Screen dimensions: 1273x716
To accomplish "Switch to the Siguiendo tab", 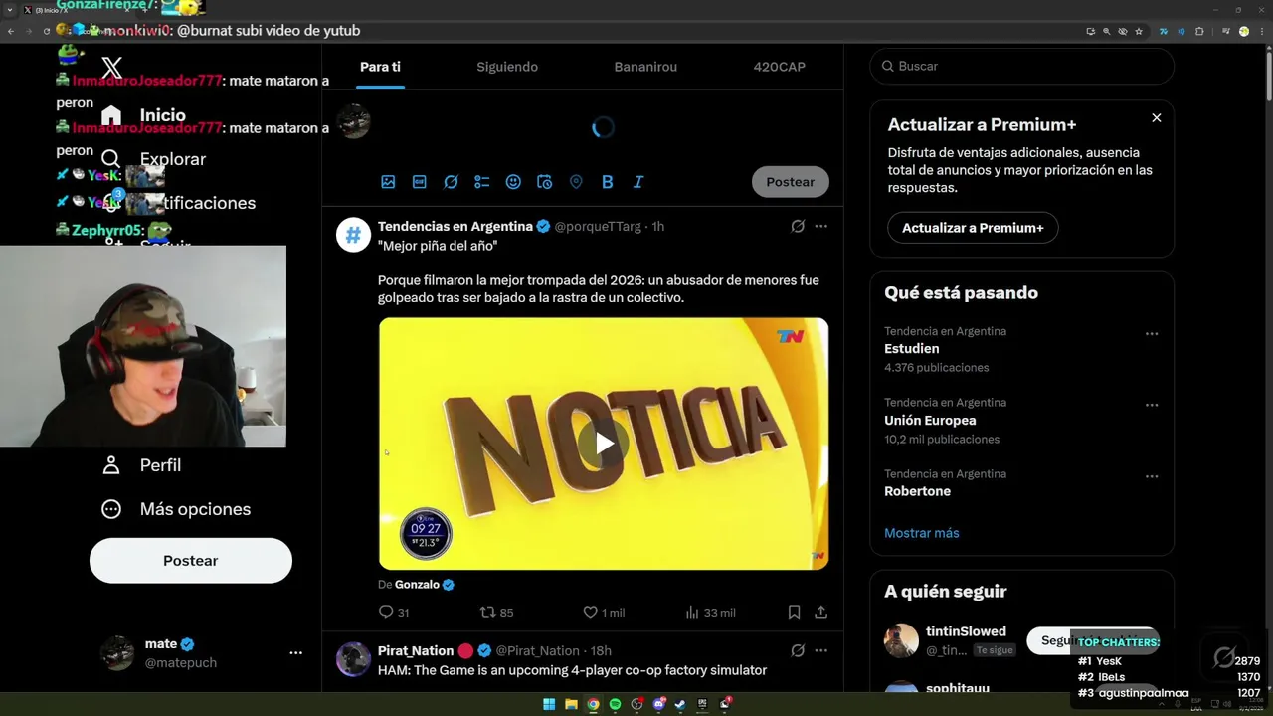I will 507,67.
